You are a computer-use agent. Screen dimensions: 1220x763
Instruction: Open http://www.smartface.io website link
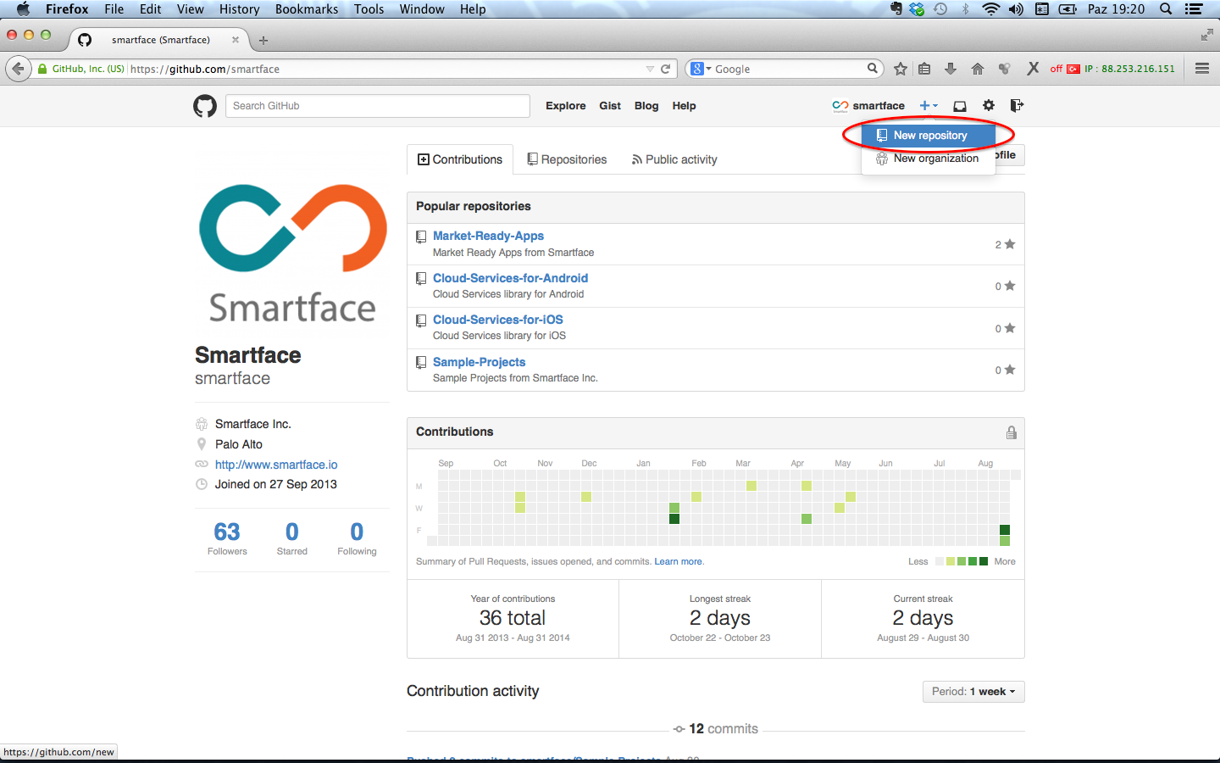276,465
